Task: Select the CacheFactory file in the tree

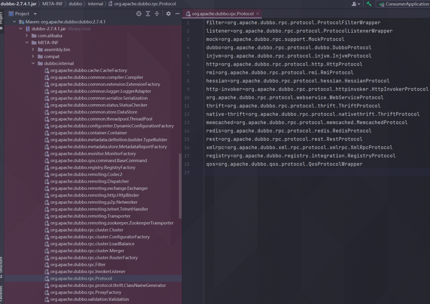Action: (86, 70)
